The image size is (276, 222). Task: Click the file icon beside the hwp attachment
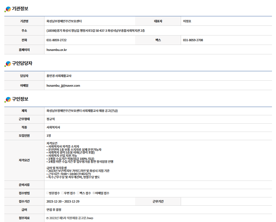coord(47,218)
